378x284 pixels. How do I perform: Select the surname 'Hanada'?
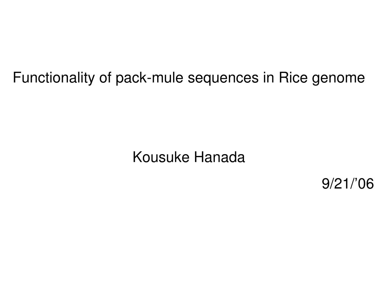click(219, 157)
